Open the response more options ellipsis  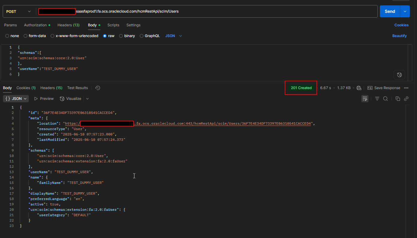click(406, 88)
